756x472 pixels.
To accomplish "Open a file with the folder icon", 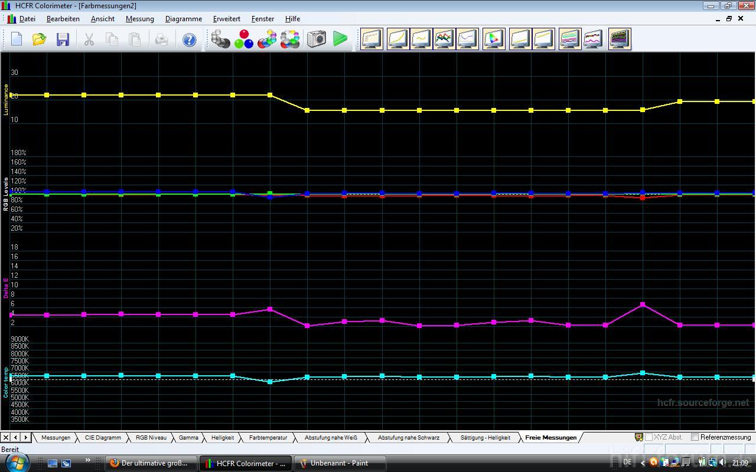I will 40,40.
